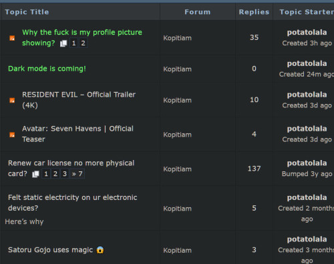Viewport: 334px width, 264px height.
Task: Click multi-page icon next to profile picture topic
Action: (x=63, y=43)
